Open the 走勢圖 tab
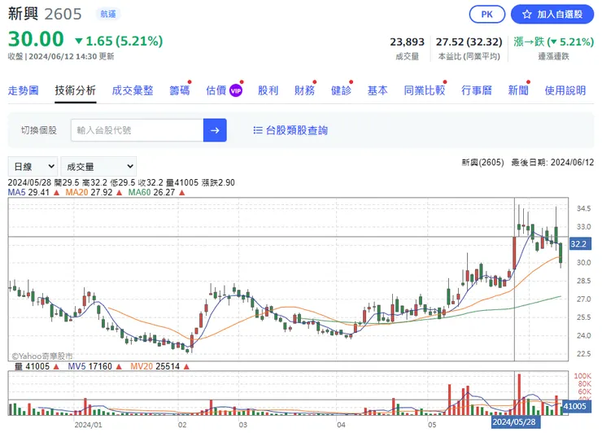The width and height of the screenshot is (602, 437). [24, 90]
